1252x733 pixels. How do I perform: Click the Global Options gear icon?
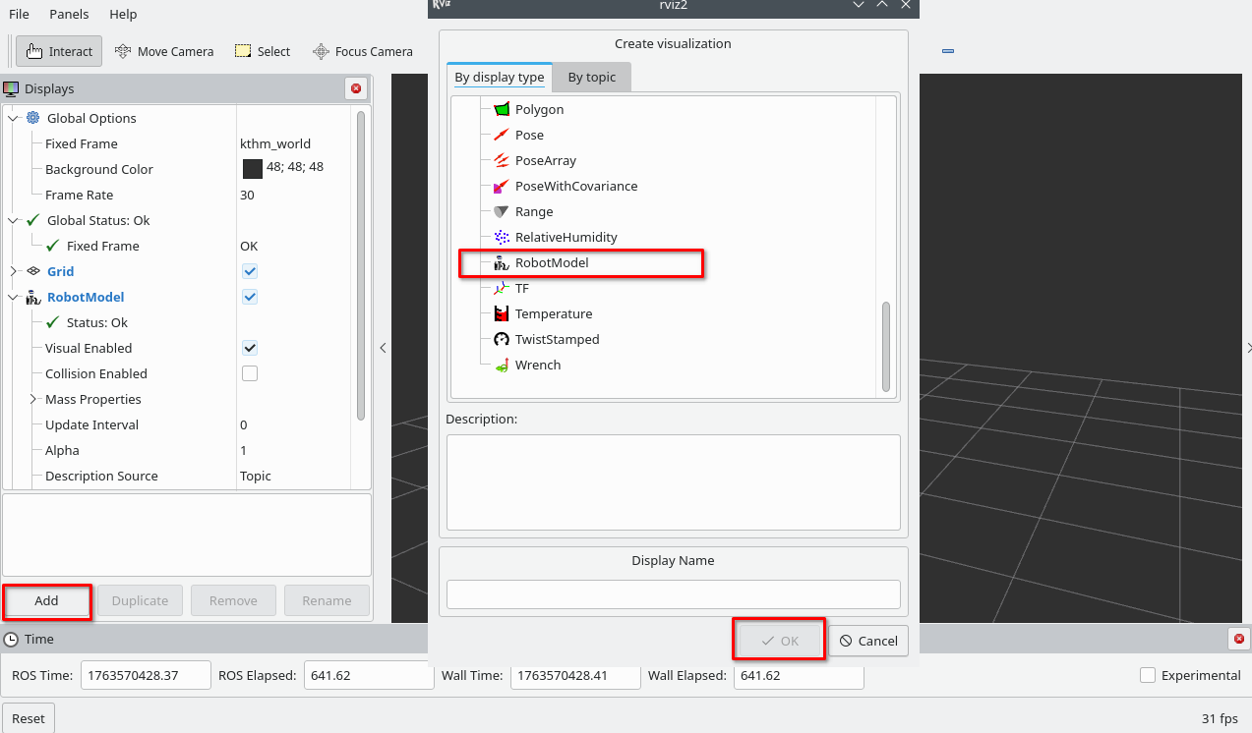(33, 118)
